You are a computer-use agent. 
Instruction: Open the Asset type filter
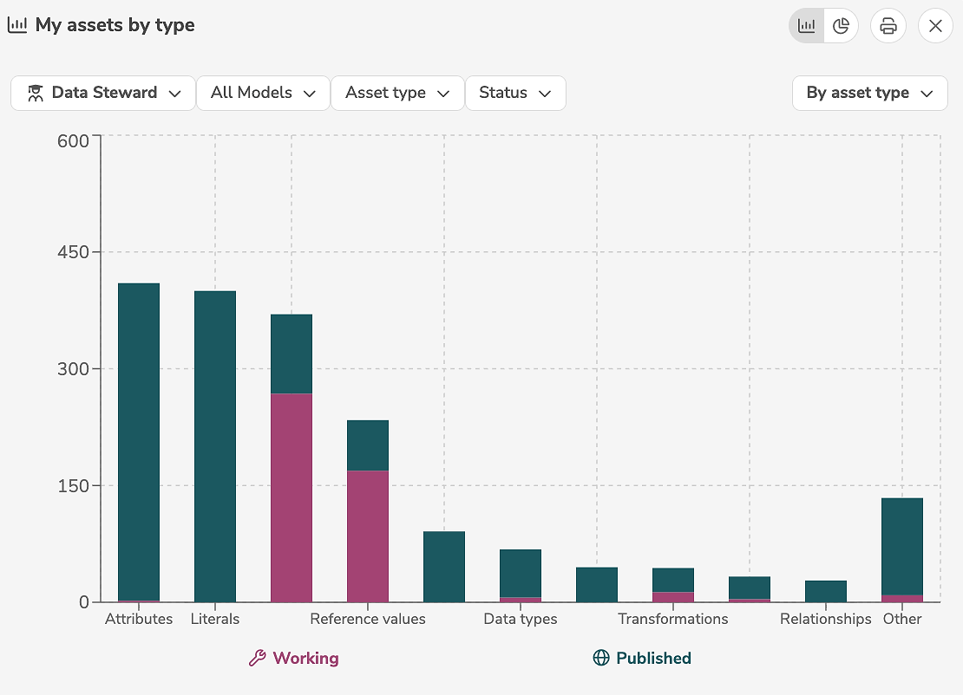click(397, 93)
